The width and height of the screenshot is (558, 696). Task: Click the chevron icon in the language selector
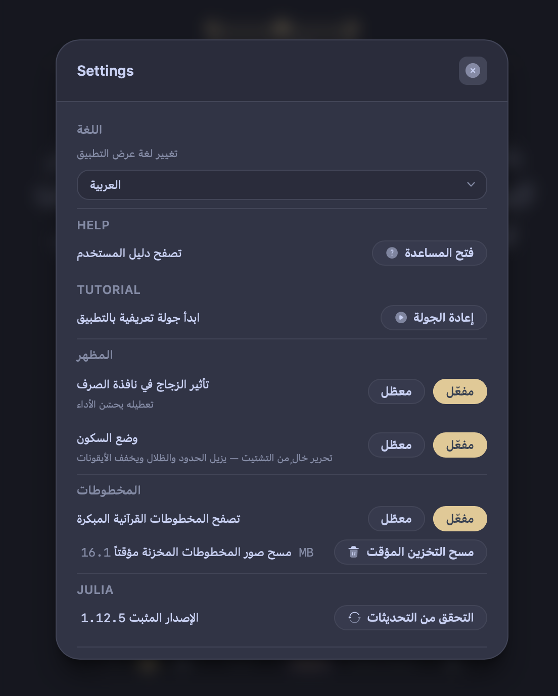471,185
